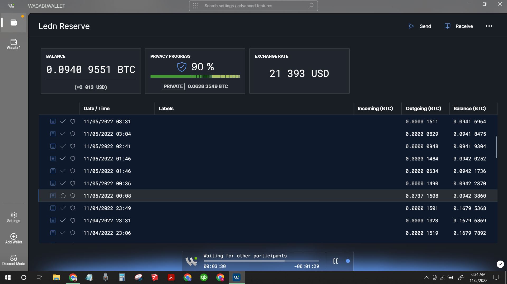Screen dimensions: 507x284
Task: Open Adobe Acrobat from the taskbar
Action: pyautogui.click(x=171, y=277)
